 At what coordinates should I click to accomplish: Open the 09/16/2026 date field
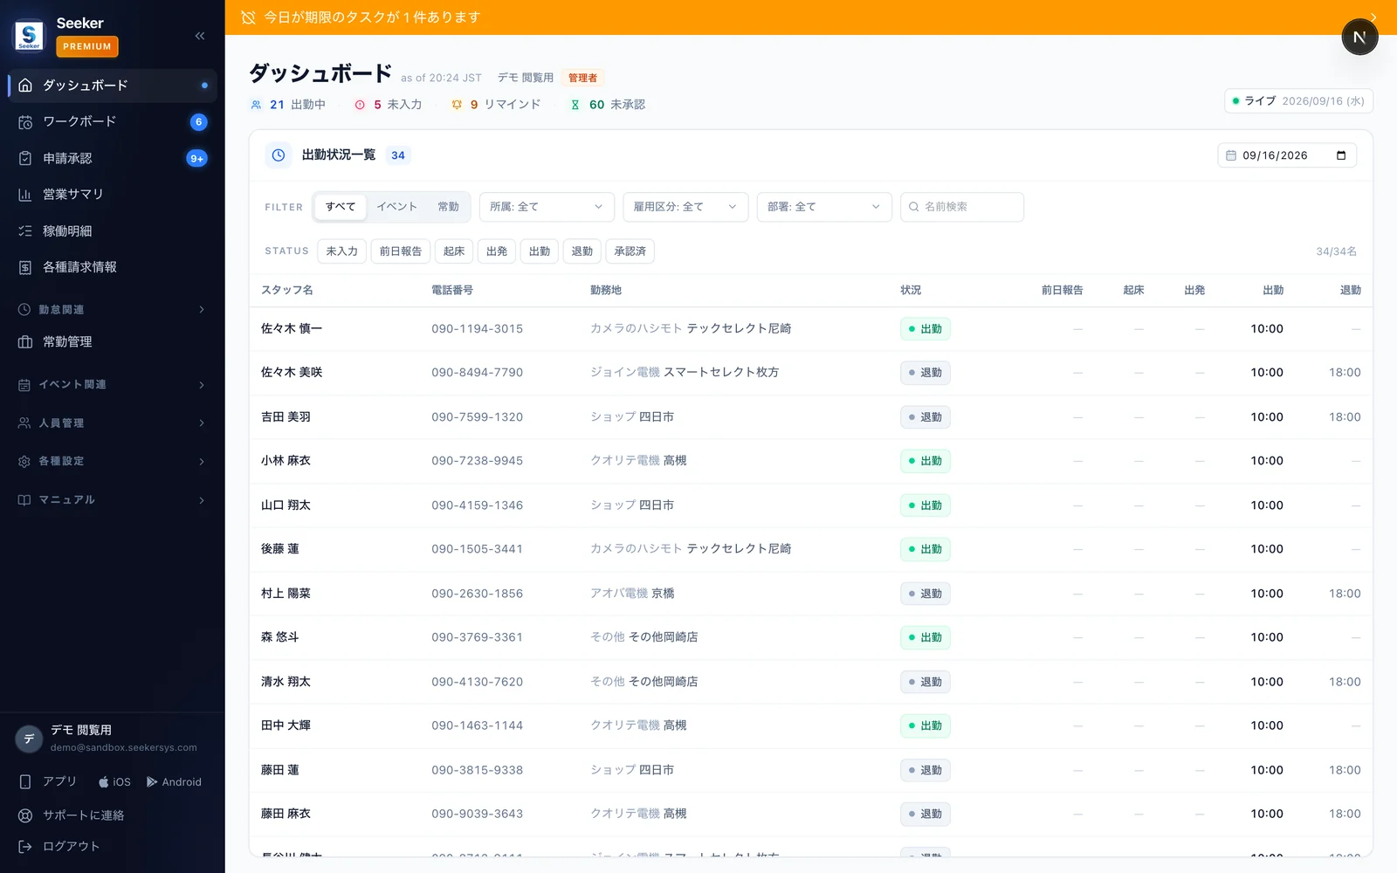(1287, 155)
